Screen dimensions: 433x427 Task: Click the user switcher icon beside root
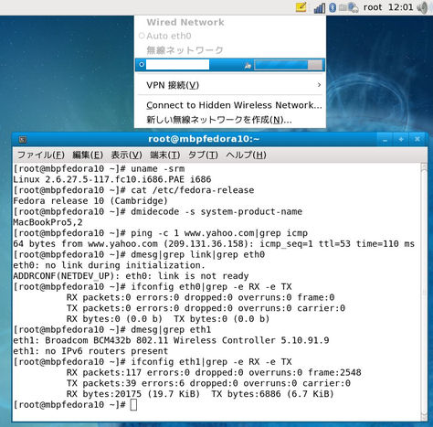pos(354,7)
